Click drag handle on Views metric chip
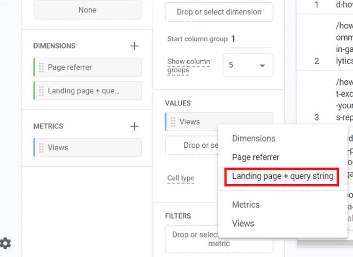This screenshot has width=353, height=257. coord(41,148)
